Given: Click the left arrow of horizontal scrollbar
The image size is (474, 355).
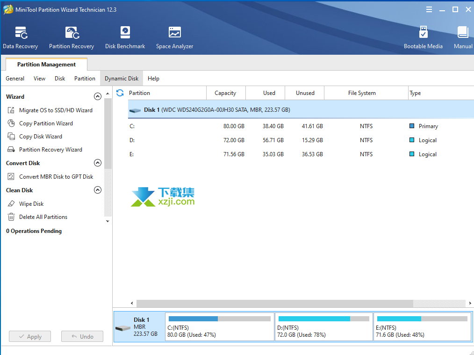Looking at the screenshot, I should pos(132,303).
